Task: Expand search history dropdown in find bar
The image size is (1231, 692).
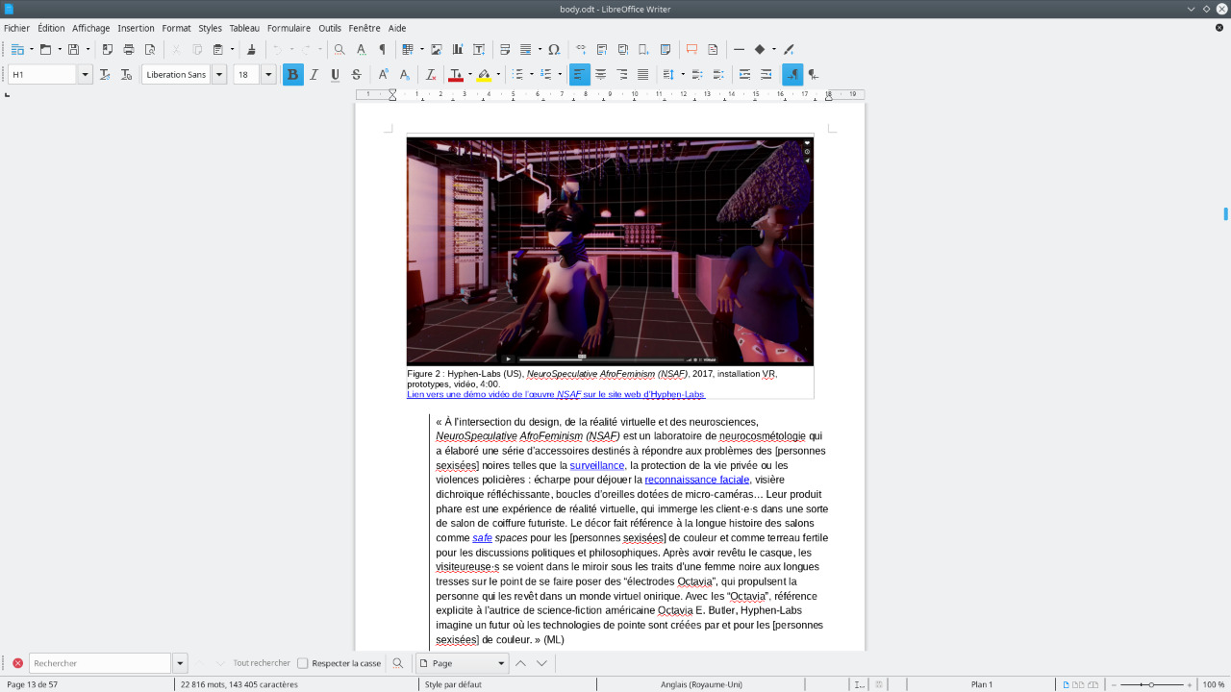Action: click(x=180, y=663)
